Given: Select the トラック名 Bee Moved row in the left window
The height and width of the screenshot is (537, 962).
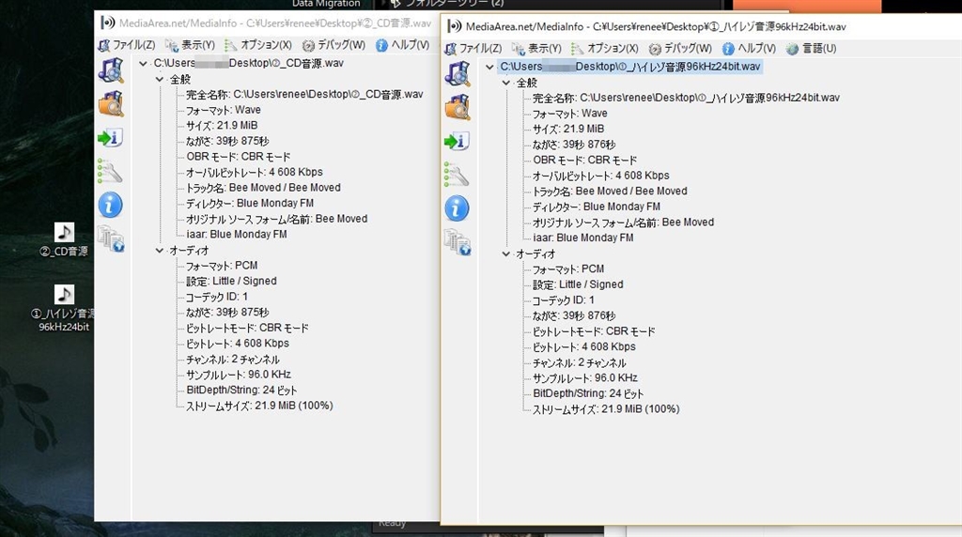Looking at the screenshot, I should point(263,188).
